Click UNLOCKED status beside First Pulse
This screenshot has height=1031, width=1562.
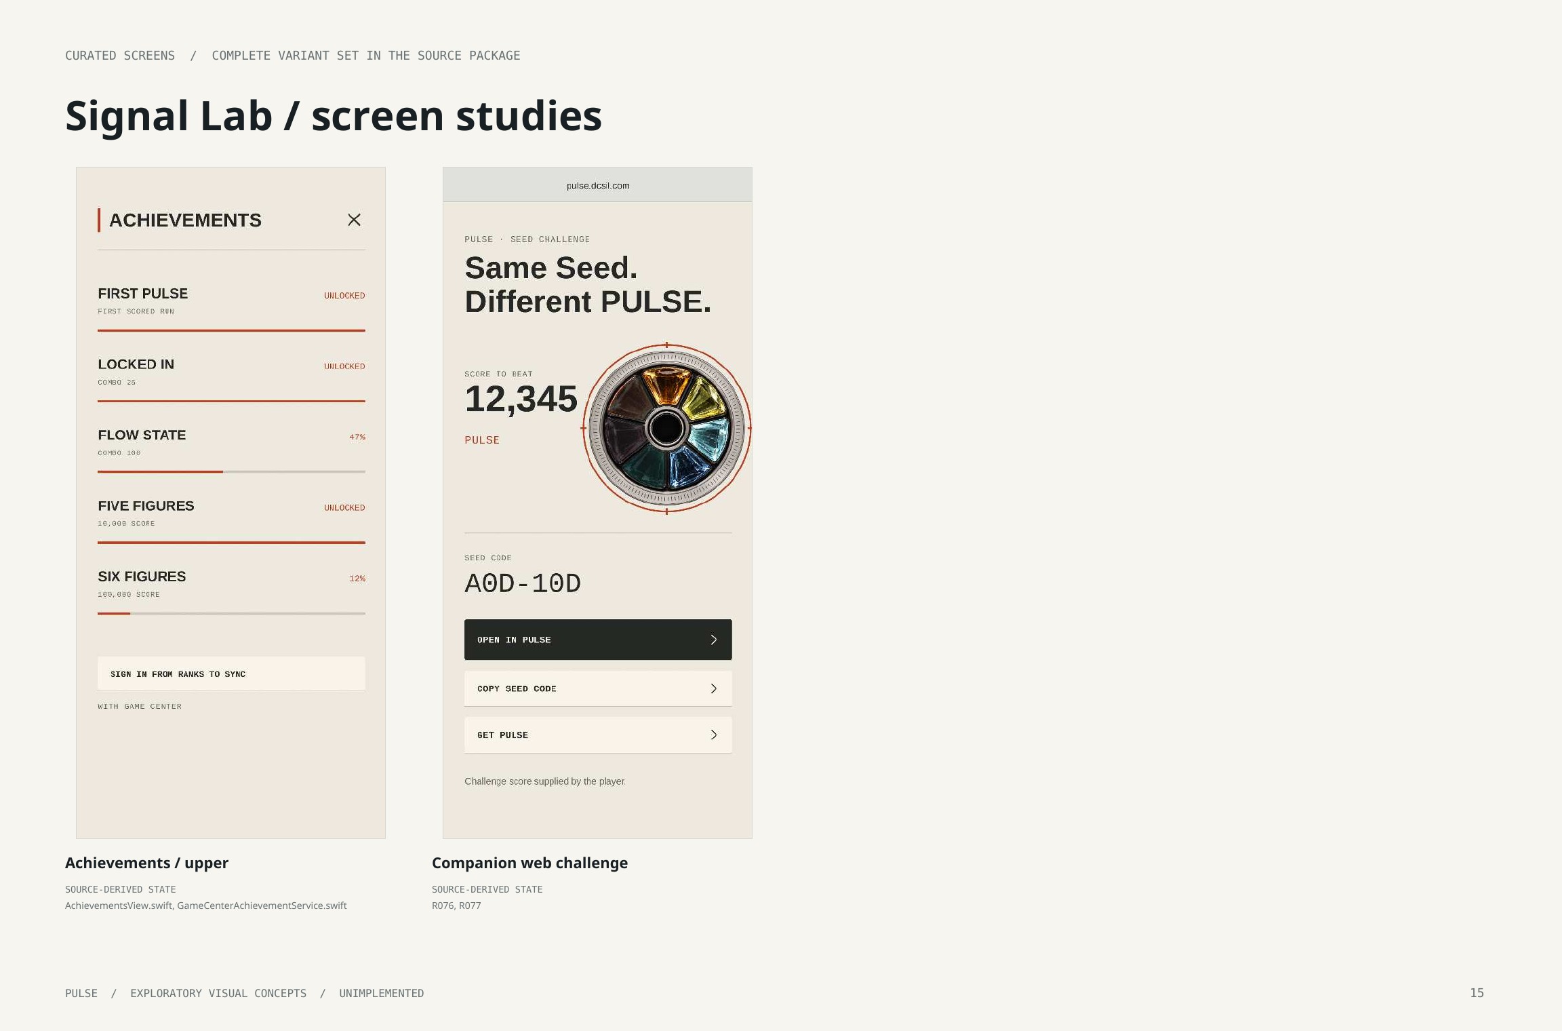pyautogui.click(x=344, y=296)
